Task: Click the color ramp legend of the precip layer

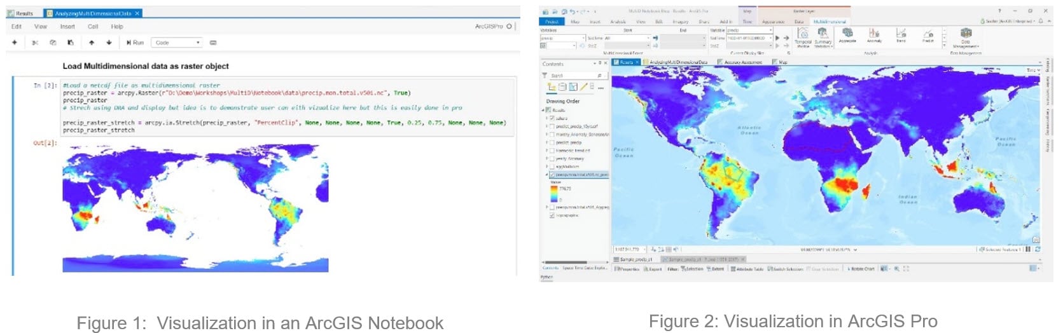Action: pos(553,193)
